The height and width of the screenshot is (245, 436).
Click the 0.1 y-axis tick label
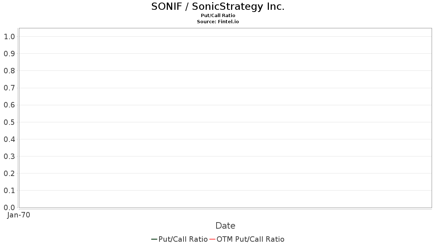click(9, 191)
